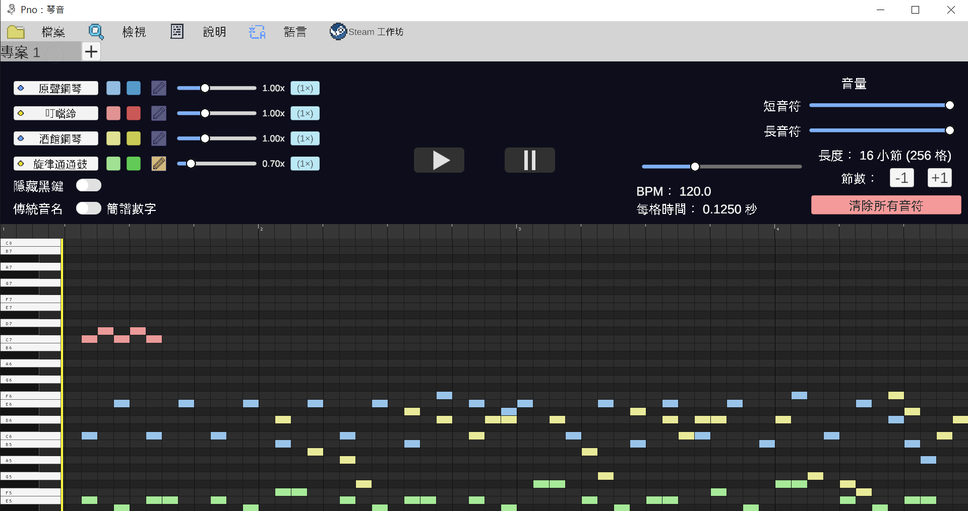Viewport: 968px width, 511px height.
Task: Click the D6 piano key
Action: [30, 420]
